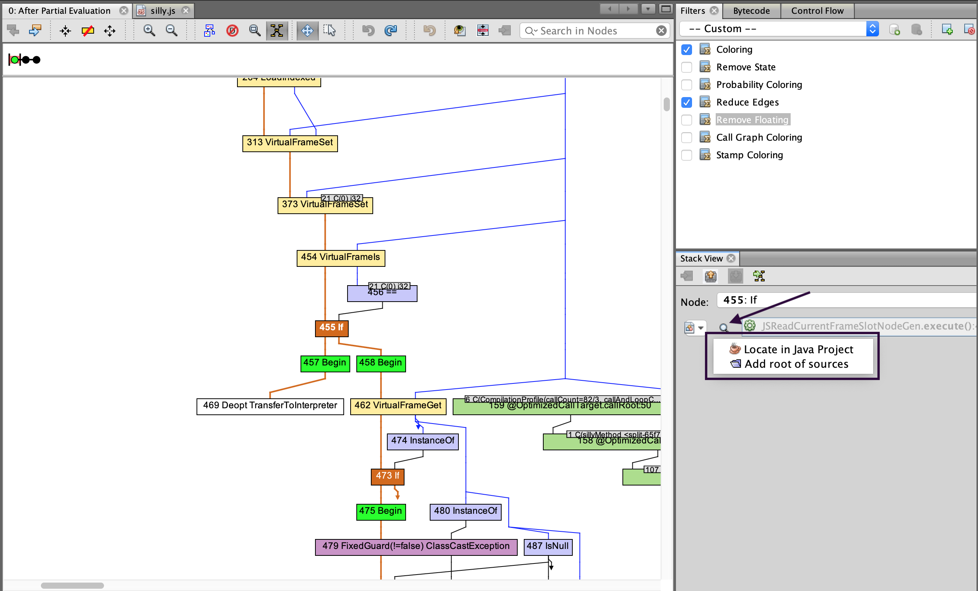Click the blue redo arrow icon
Viewport: 978px width, 591px height.
click(x=391, y=30)
